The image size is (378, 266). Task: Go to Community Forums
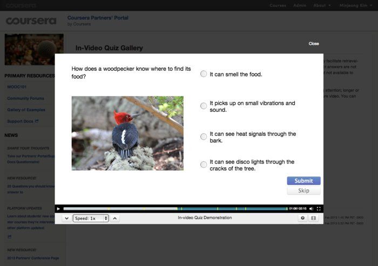coord(25,98)
